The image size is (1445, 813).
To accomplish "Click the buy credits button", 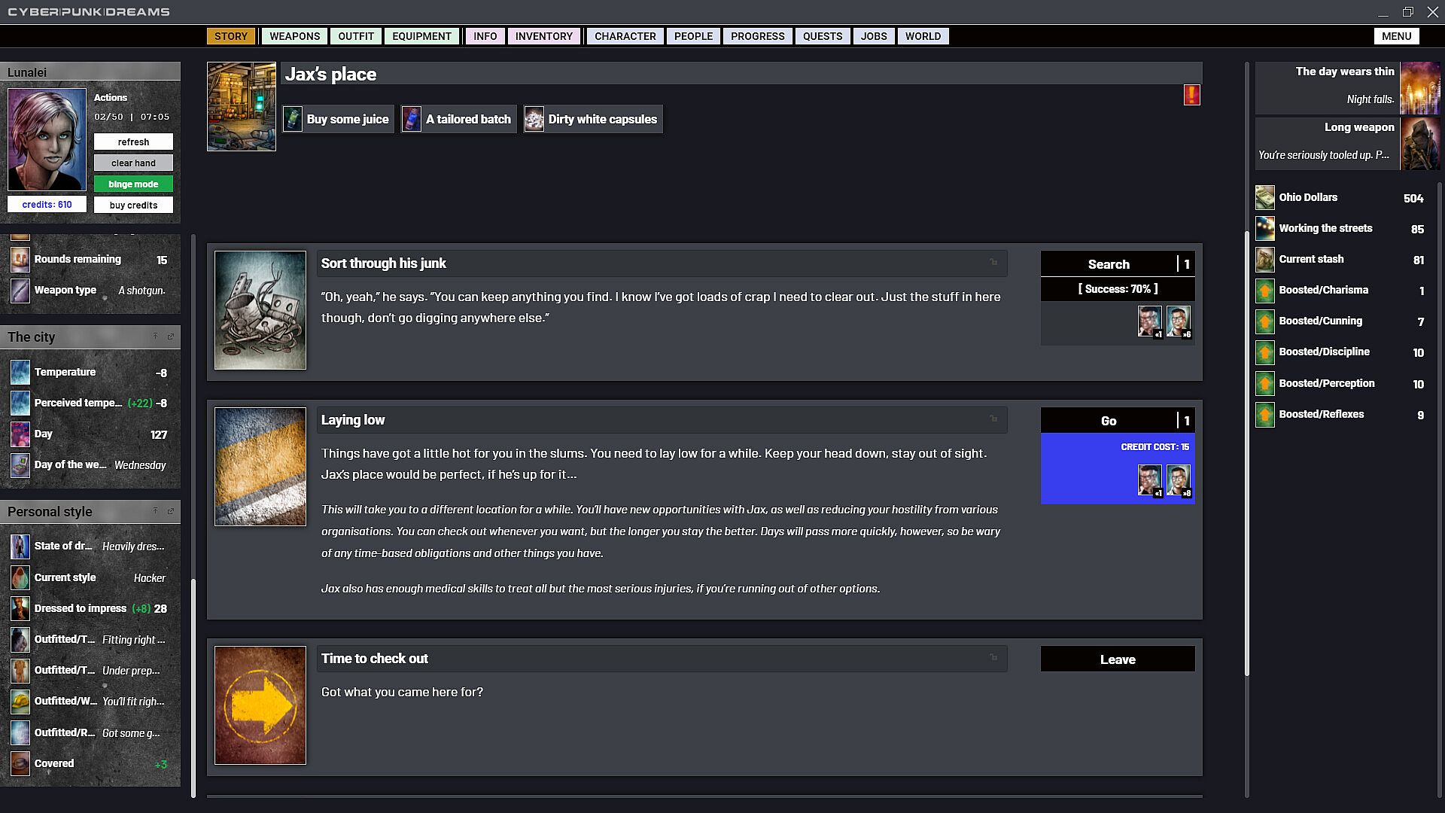I will point(133,205).
